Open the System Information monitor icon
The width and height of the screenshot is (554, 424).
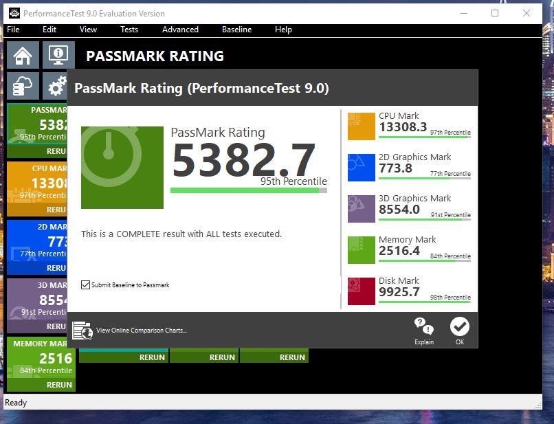point(58,55)
